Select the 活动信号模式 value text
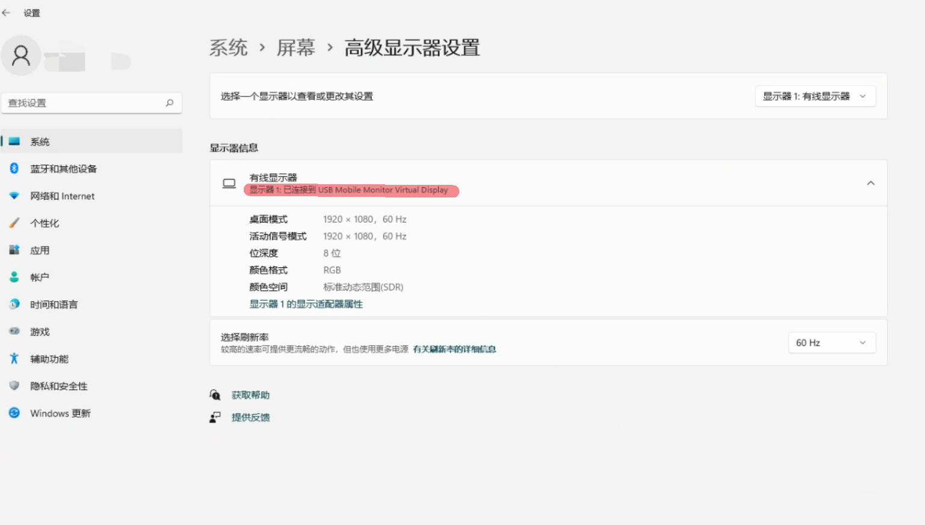 [x=365, y=236]
